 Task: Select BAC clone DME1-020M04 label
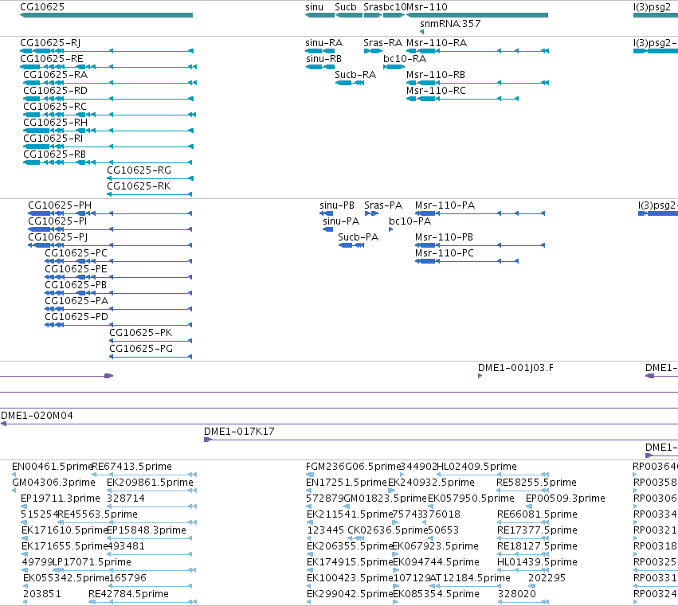point(37,416)
